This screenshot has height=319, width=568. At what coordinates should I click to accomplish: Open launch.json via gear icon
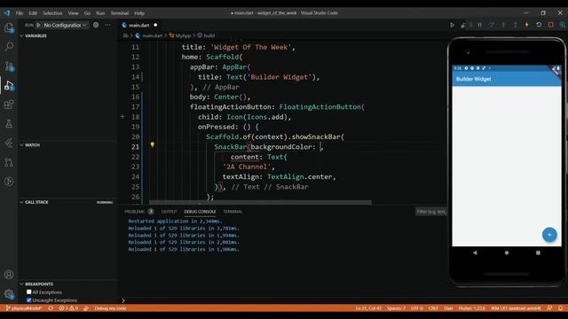click(96, 25)
